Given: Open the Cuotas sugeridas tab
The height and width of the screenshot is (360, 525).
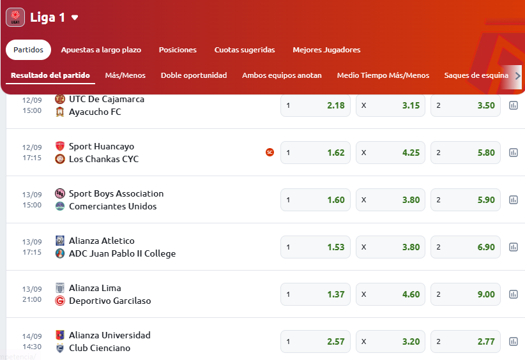Looking at the screenshot, I should coord(245,50).
